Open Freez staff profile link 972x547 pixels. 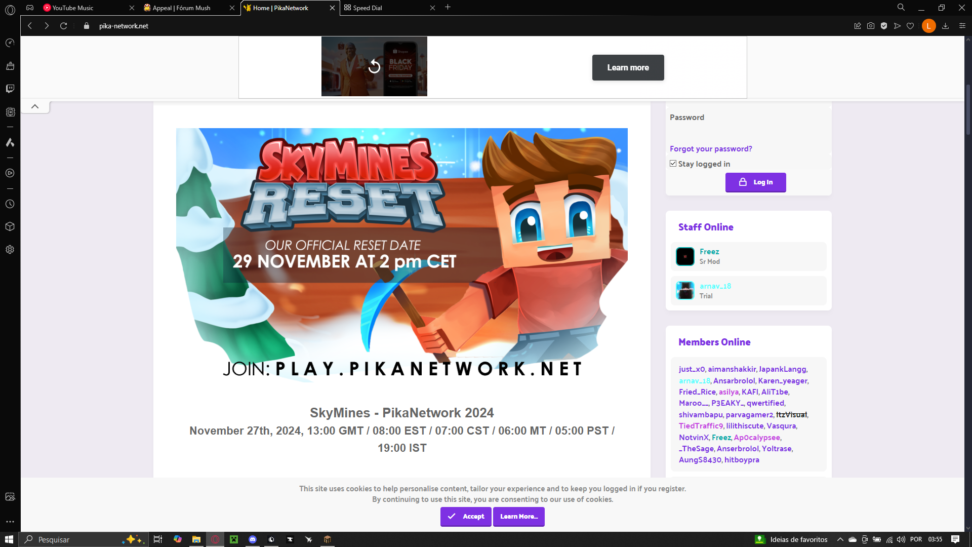pos(709,252)
